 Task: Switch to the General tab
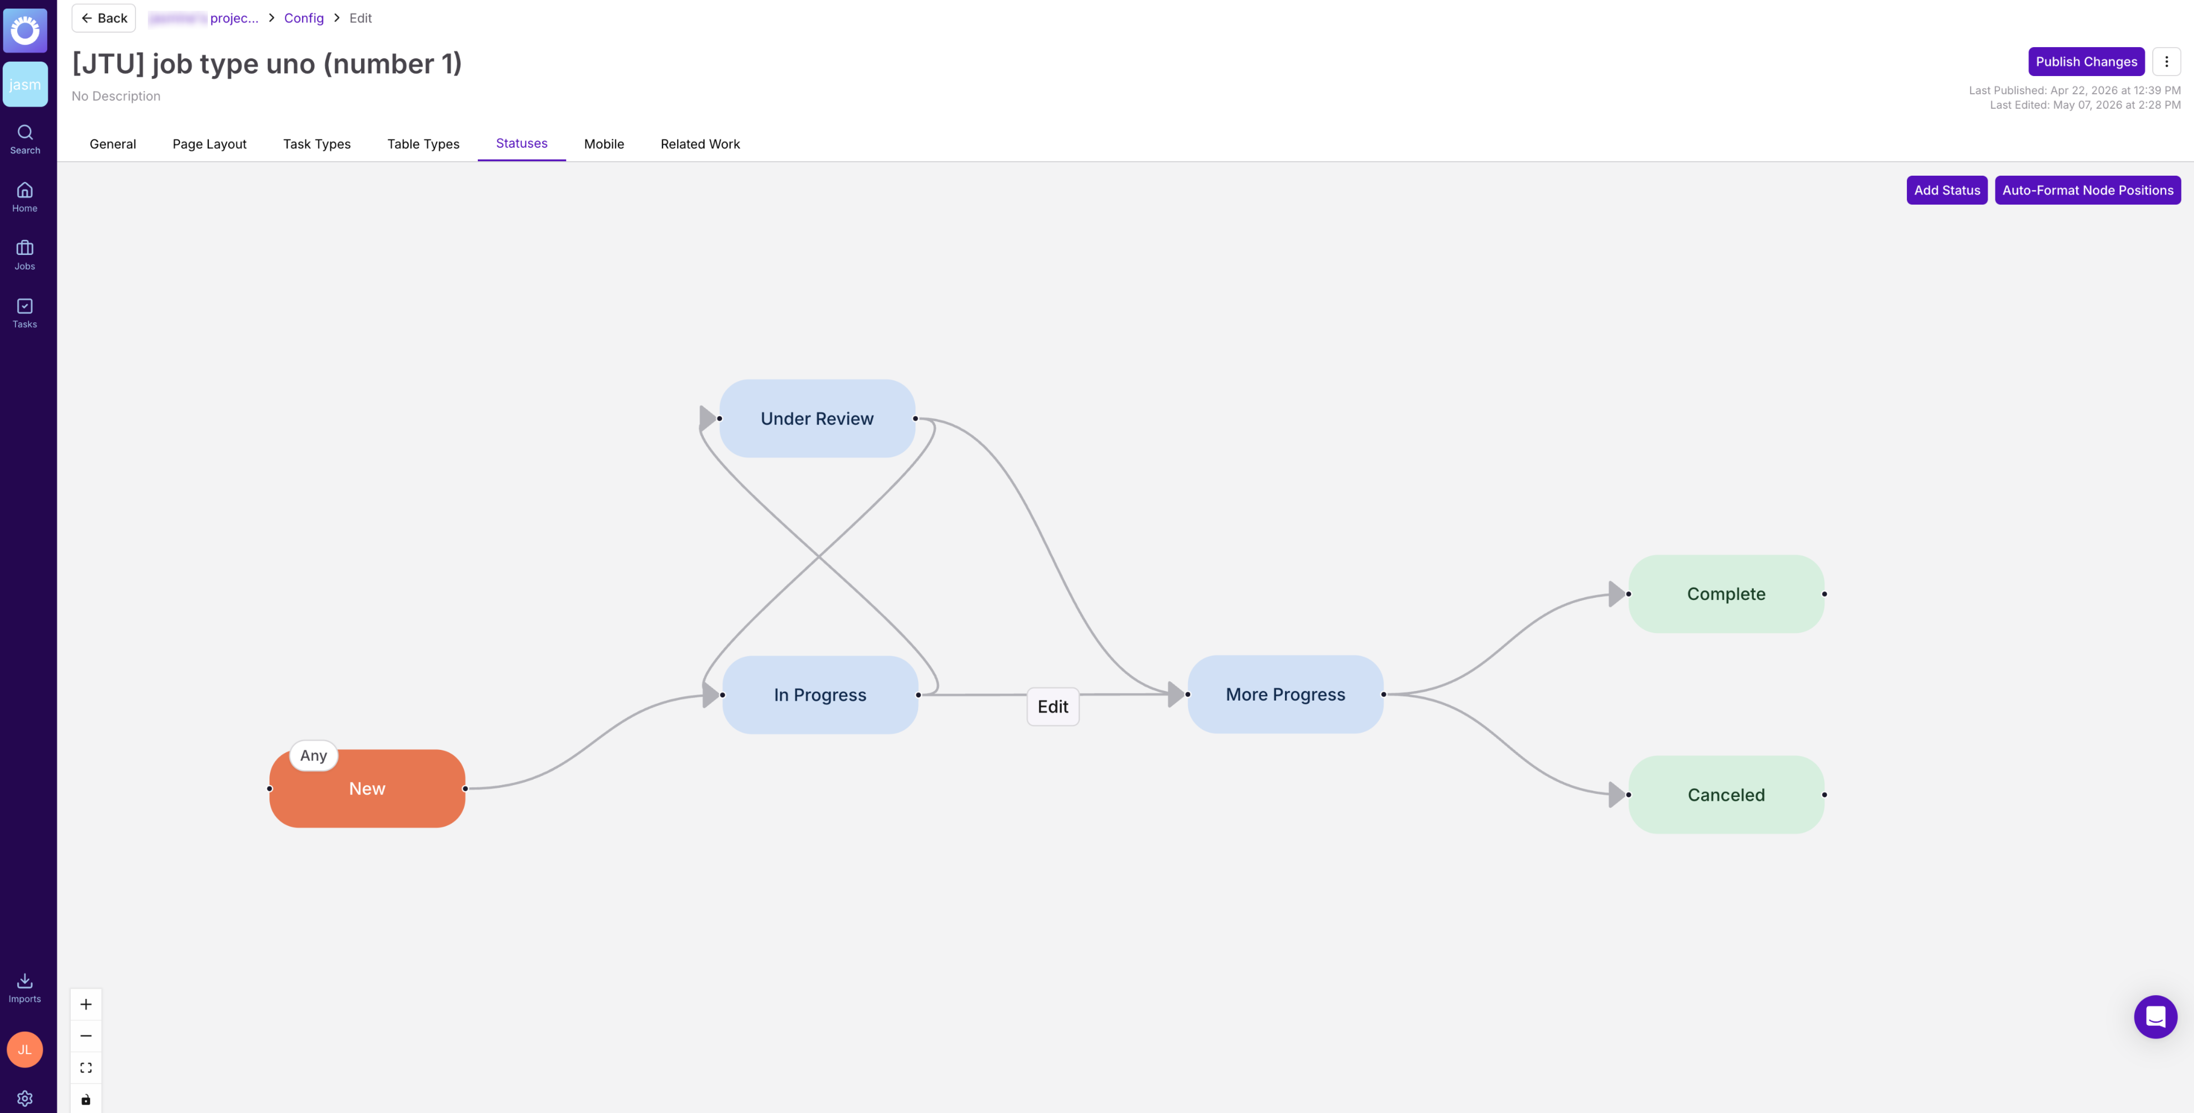point(112,144)
